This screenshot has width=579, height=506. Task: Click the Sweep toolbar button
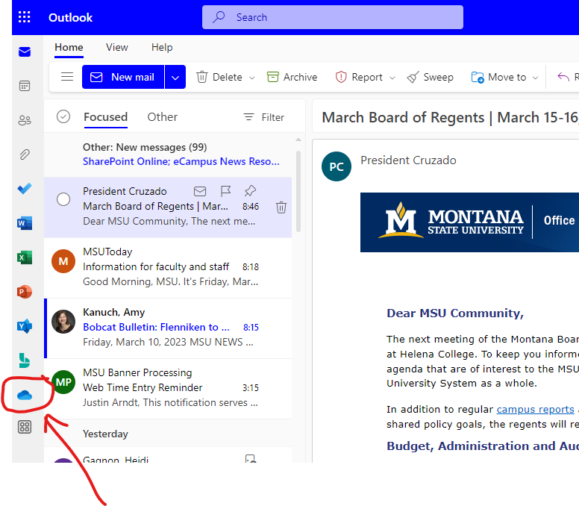coord(431,77)
